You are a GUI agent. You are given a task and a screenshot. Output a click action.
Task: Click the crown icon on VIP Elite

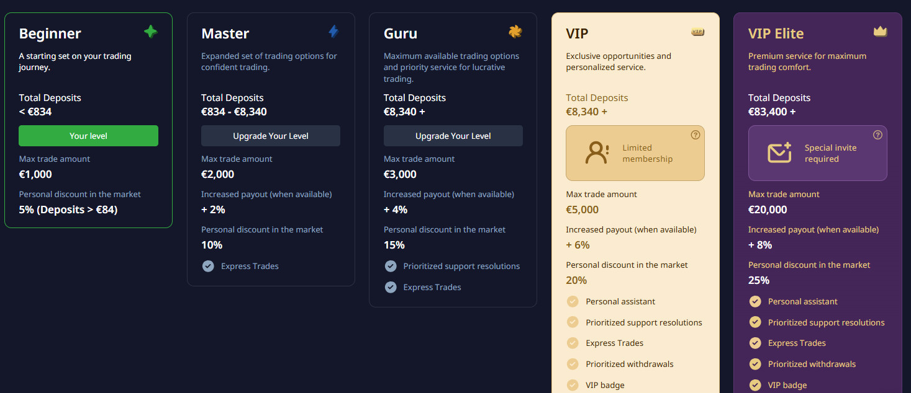pyautogui.click(x=880, y=32)
